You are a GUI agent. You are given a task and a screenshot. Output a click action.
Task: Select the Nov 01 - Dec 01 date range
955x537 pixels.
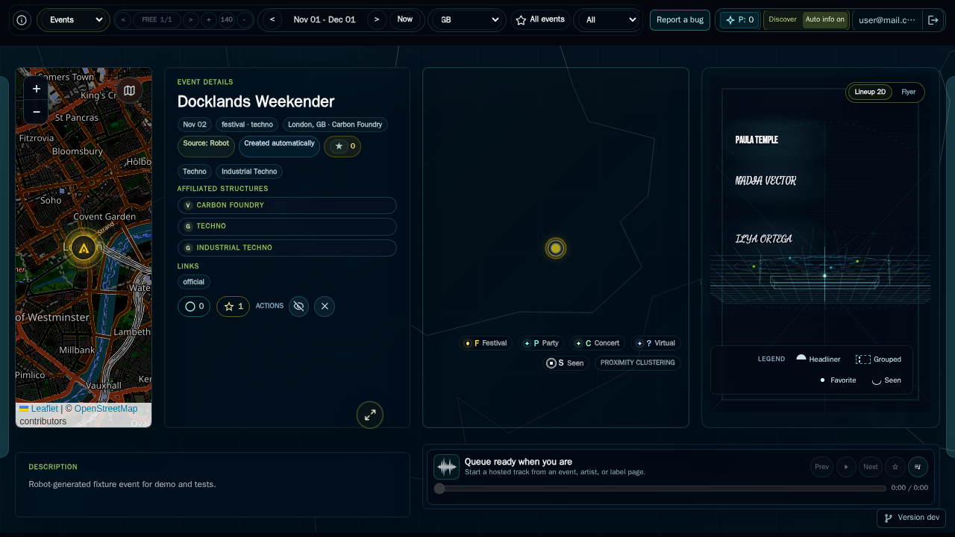tap(325, 19)
